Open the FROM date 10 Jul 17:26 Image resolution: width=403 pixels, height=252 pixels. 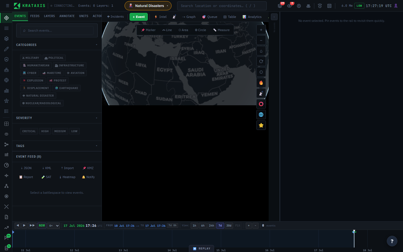point(124,226)
